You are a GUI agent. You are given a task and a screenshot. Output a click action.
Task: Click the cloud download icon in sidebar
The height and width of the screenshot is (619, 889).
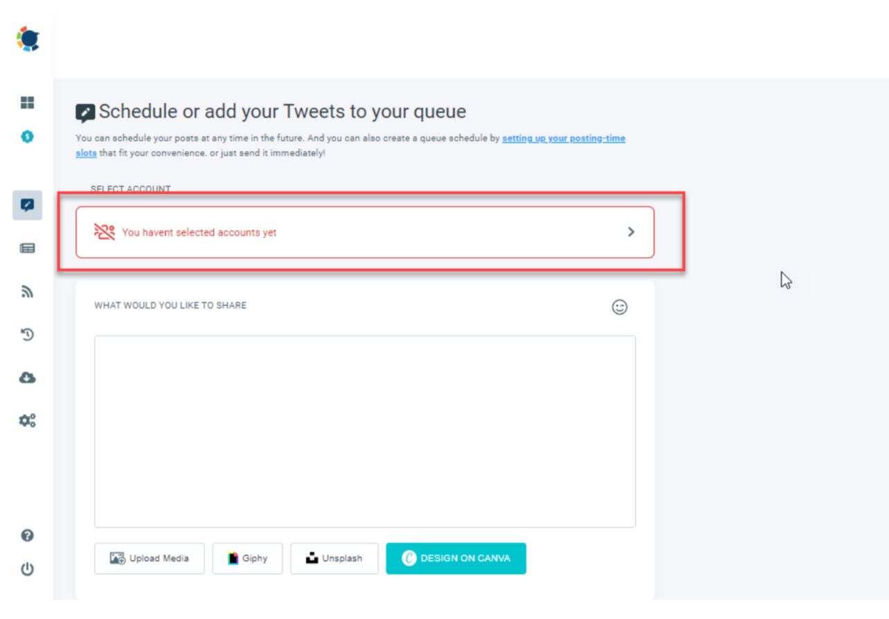click(x=27, y=377)
